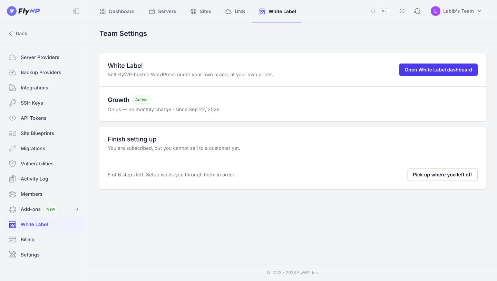497x281 pixels.
Task: Click the green Active status badge
Action: (141, 100)
